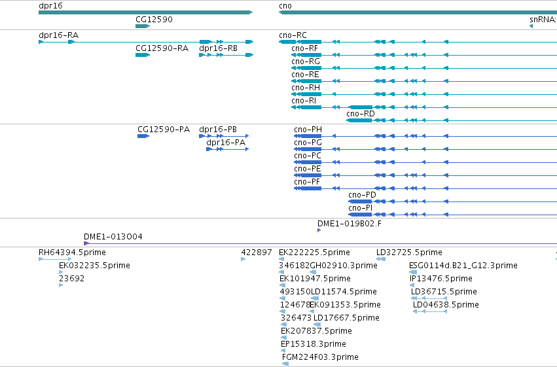557x367 pixels.
Task: Select the DME1-013O04 feature
Action: point(321,243)
